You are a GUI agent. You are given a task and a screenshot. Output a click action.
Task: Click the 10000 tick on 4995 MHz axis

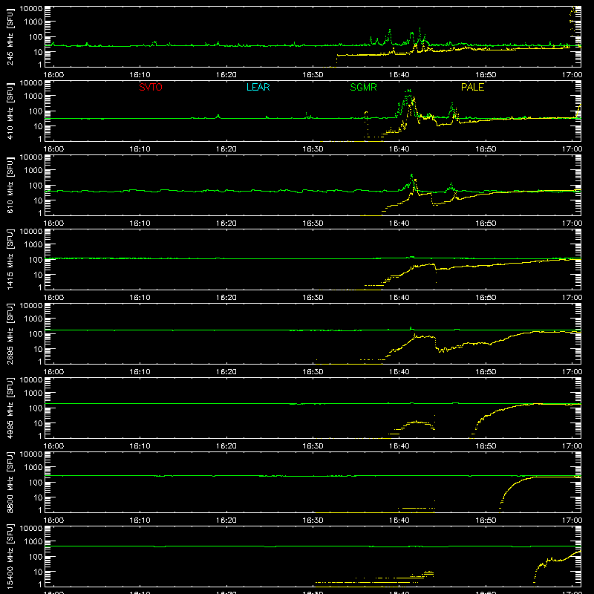click(x=31, y=380)
